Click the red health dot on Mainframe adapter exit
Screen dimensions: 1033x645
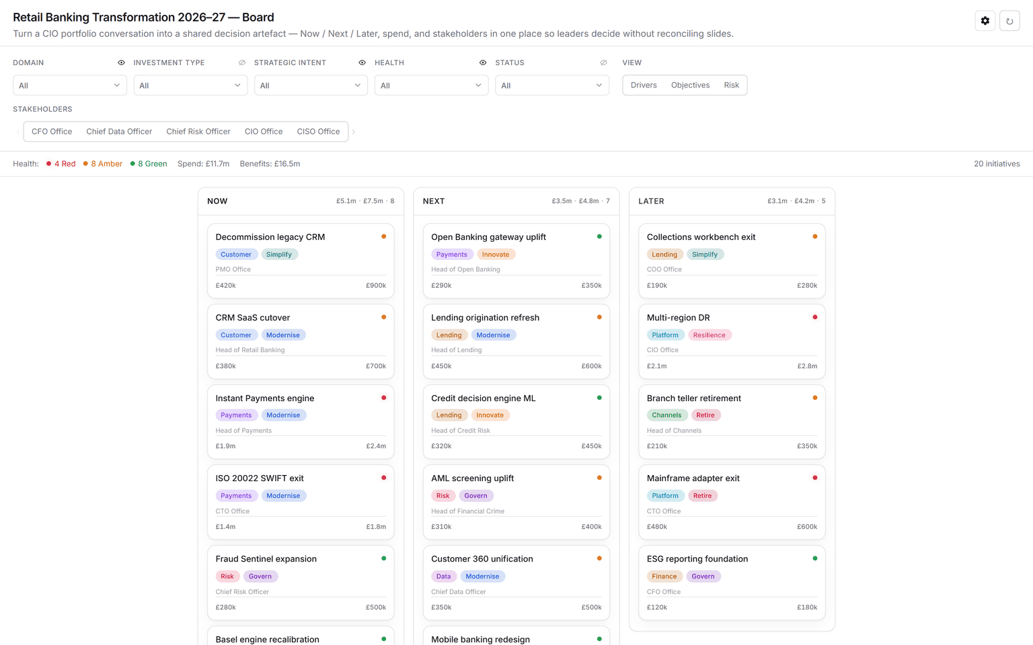(x=815, y=478)
